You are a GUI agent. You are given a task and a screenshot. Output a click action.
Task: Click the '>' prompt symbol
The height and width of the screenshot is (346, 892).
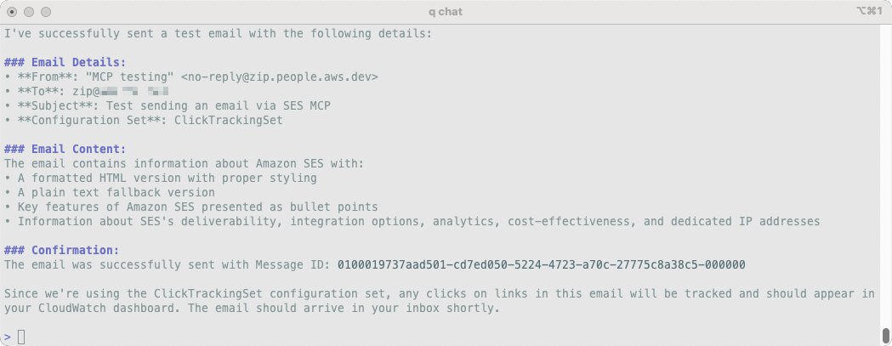coord(8,337)
